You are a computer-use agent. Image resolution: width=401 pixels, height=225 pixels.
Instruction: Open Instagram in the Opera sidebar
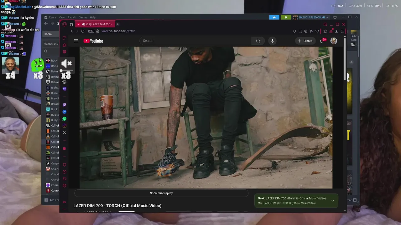click(65, 126)
